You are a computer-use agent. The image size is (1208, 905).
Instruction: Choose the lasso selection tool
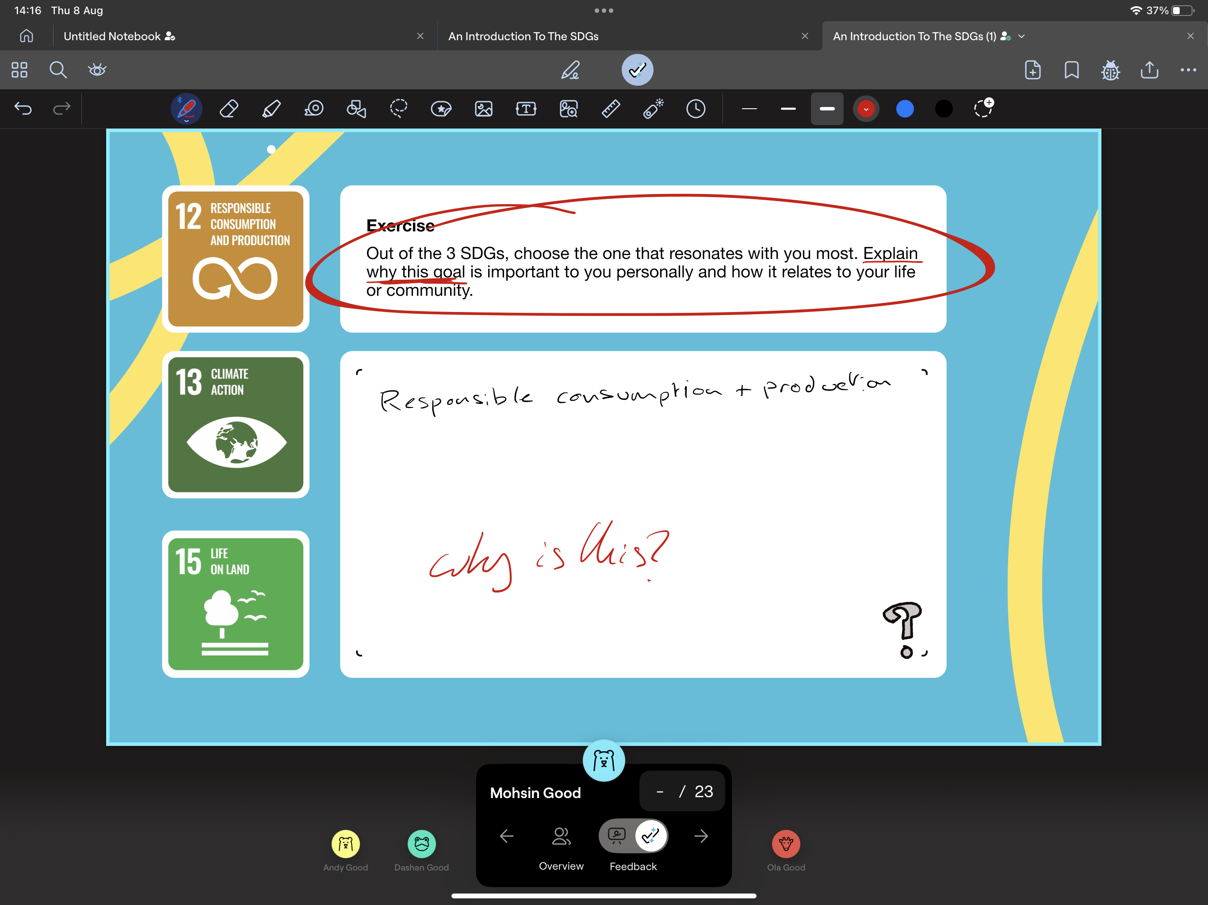point(399,109)
